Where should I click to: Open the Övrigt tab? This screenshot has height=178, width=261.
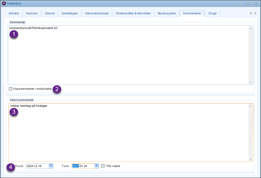coord(212,13)
